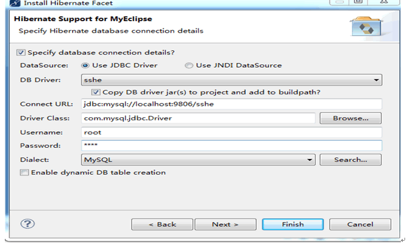Click the Password input field

click(x=231, y=146)
